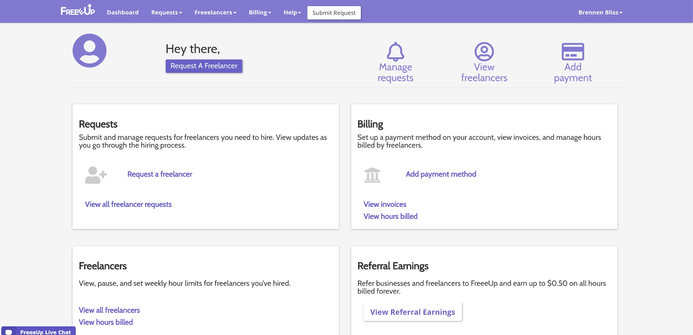The image size is (693, 335).
Task: Expand the Billing dropdown menu
Action: click(260, 12)
